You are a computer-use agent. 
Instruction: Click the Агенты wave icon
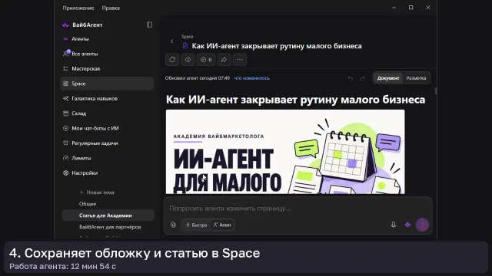[x=65, y=39]
